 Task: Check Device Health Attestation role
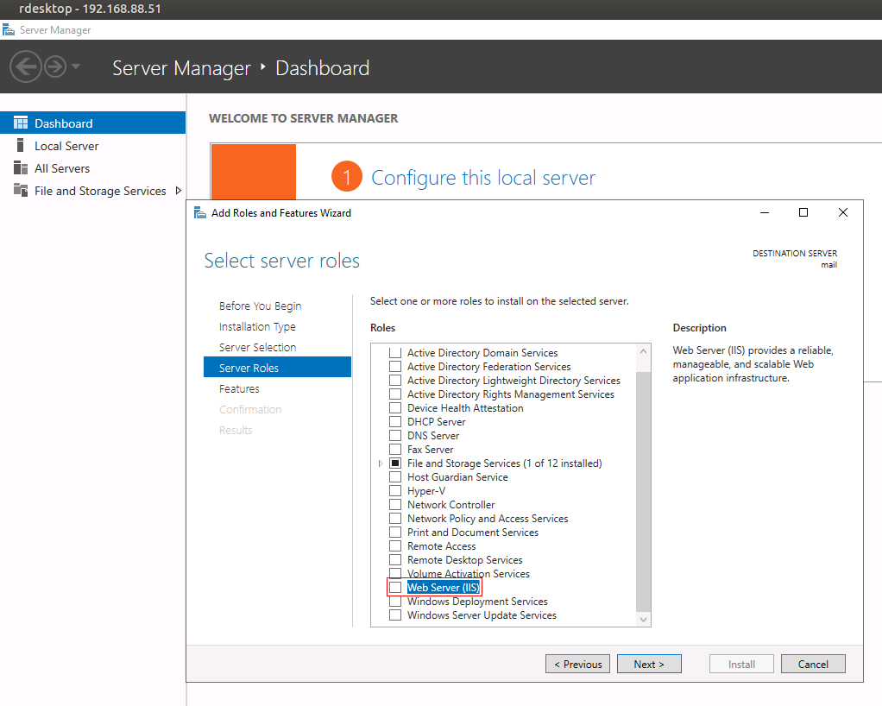[395, 408]
